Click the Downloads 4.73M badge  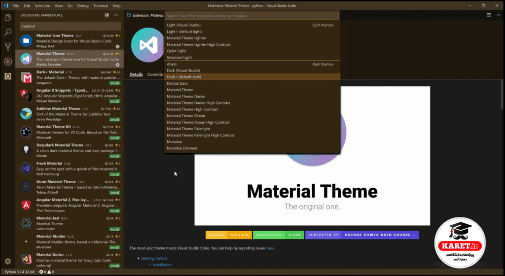click(279, 235)
